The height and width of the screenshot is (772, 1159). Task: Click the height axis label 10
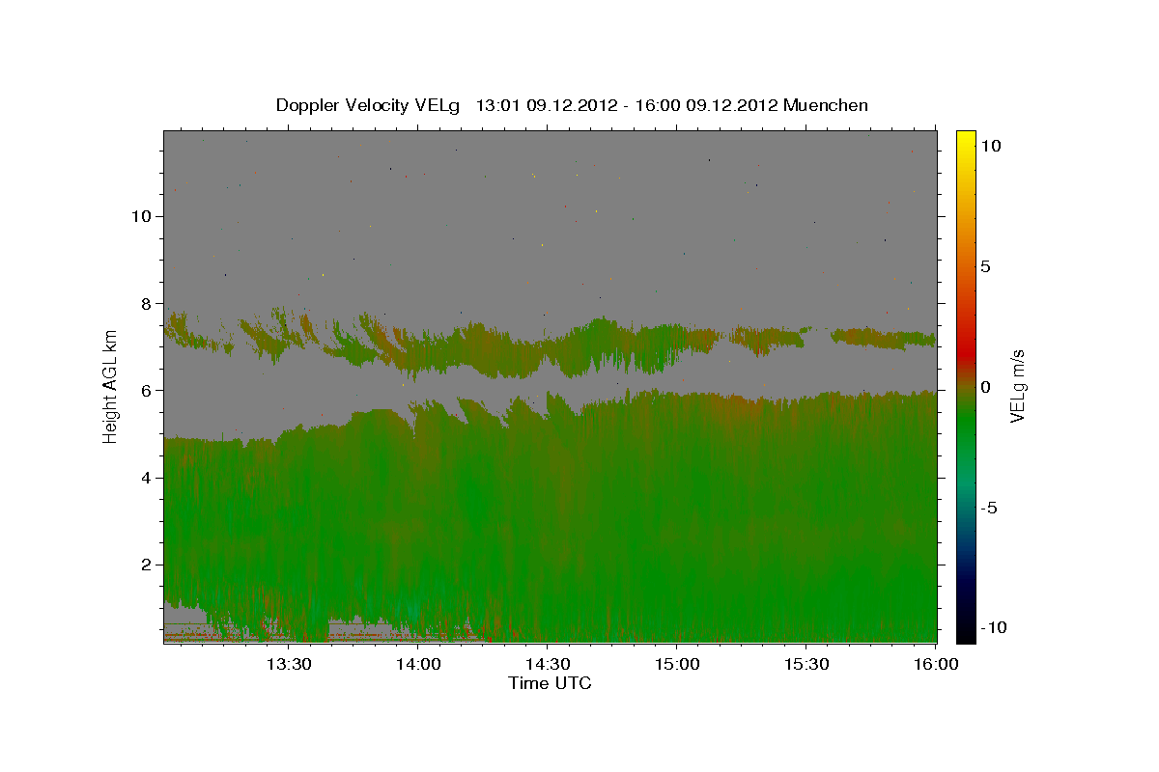(x=140, y=215)
